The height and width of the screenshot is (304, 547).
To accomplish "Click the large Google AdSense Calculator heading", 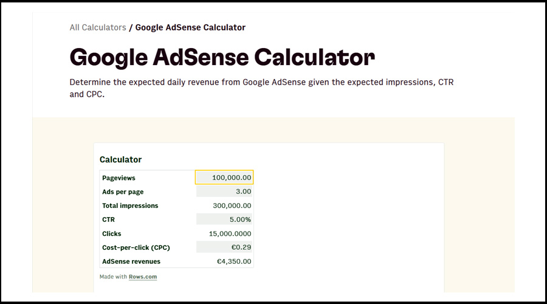I will (x=222, y=57).
